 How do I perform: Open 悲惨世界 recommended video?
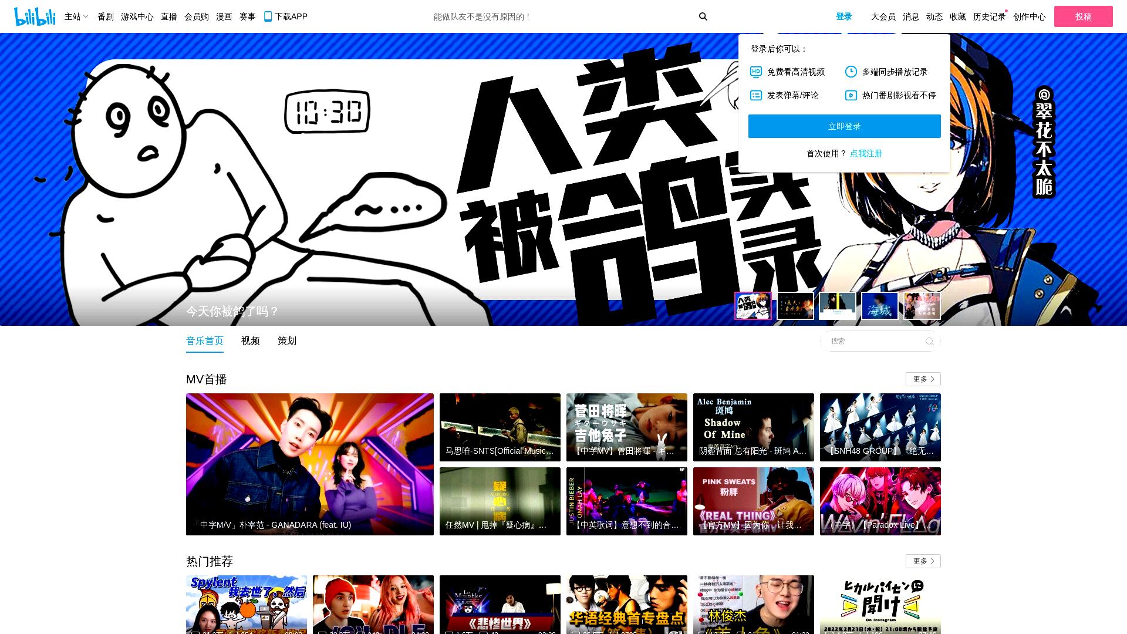click(x=500, y=605)
